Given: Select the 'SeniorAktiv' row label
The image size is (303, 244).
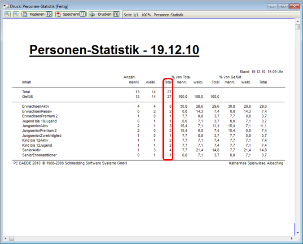Looking at the screenshot, I should click(31, 150).
